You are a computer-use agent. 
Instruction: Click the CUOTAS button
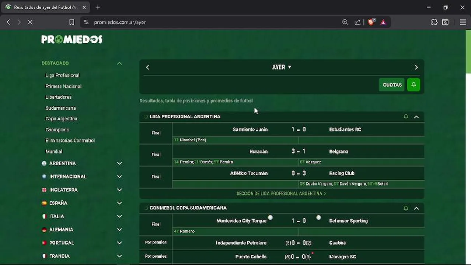(x=392, y=85)
